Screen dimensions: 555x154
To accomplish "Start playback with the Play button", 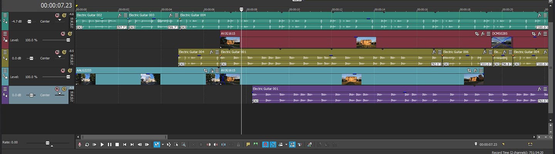I will point(102,144).
